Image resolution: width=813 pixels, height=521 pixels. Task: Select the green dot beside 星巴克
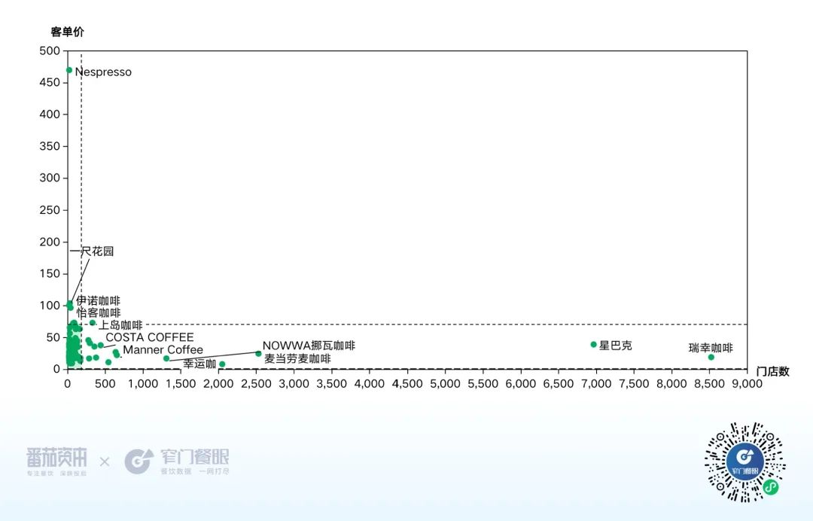(x=594, y=345)
